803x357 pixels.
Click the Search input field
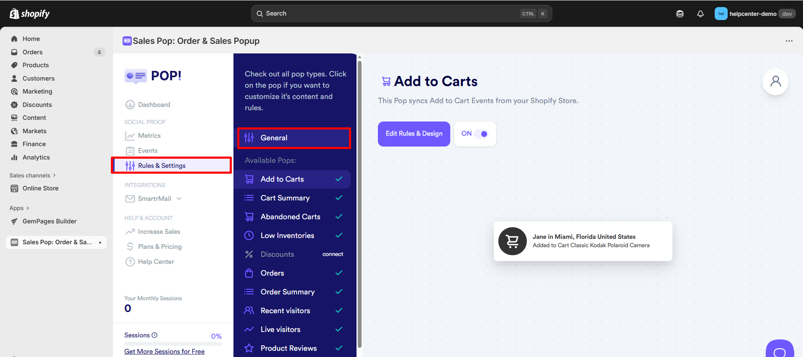point(401,14)
